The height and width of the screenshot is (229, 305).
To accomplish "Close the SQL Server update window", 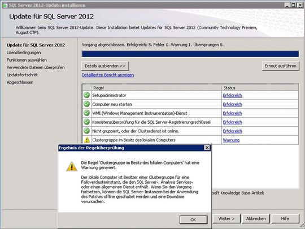I will (300, 5).
